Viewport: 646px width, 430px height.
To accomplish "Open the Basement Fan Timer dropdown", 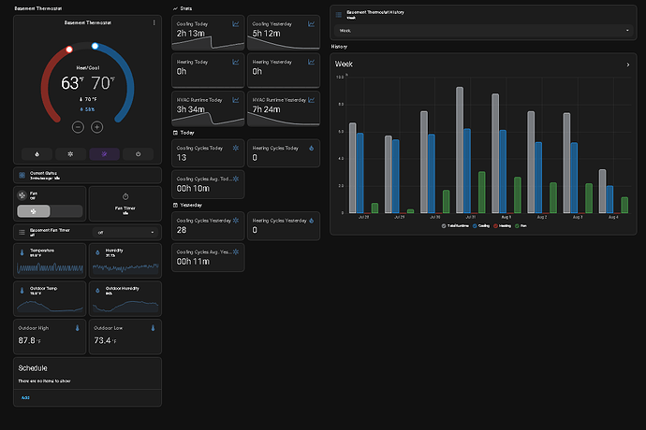I will (x=125, y=233).
